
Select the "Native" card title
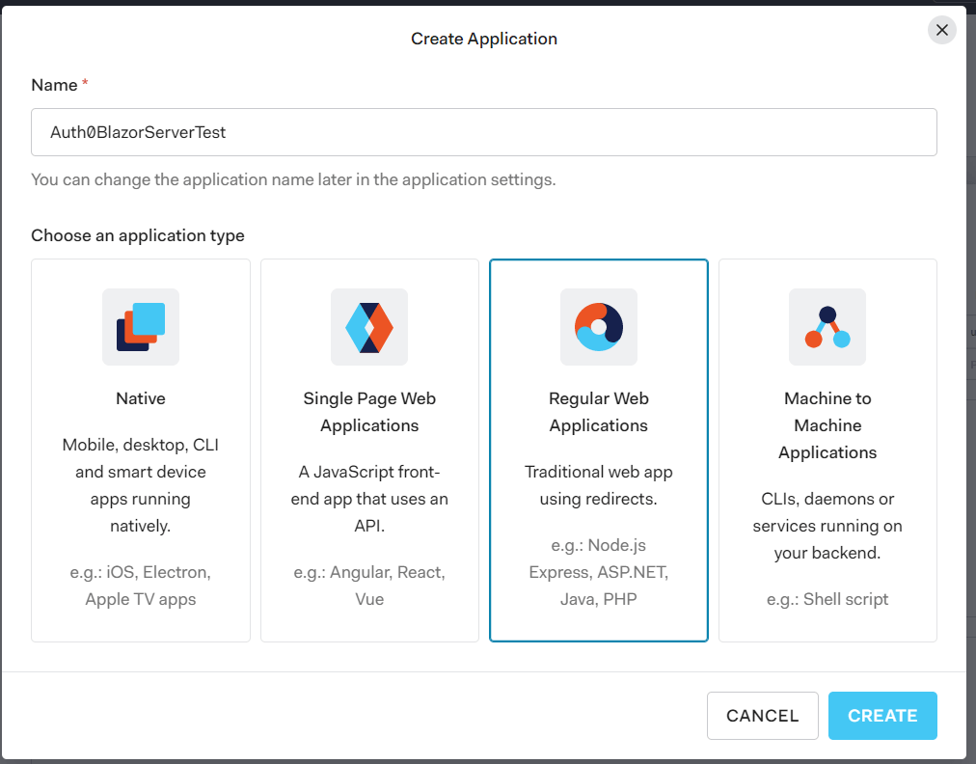tap(141, 398)
